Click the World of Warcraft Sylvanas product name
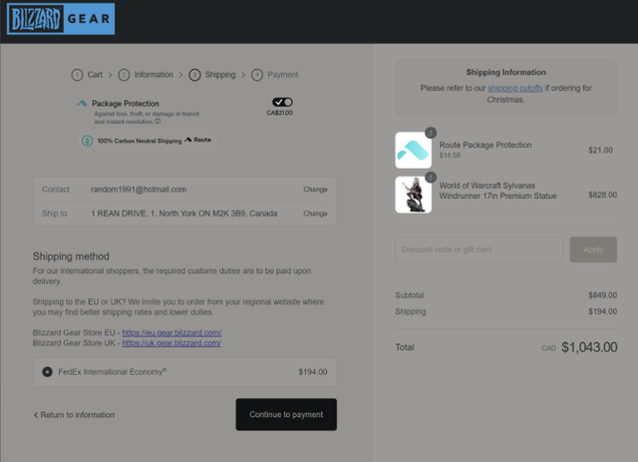This screenshot has height=462, width=638. coord(497,191)
